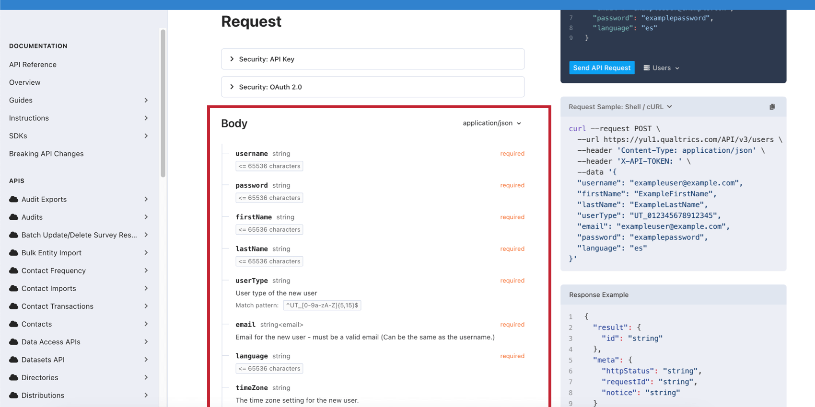Image resolution: width=815 pixels, height=407 pixels.
Task: Click the cloud icon beside Distributions
Action: click(14, 395)
